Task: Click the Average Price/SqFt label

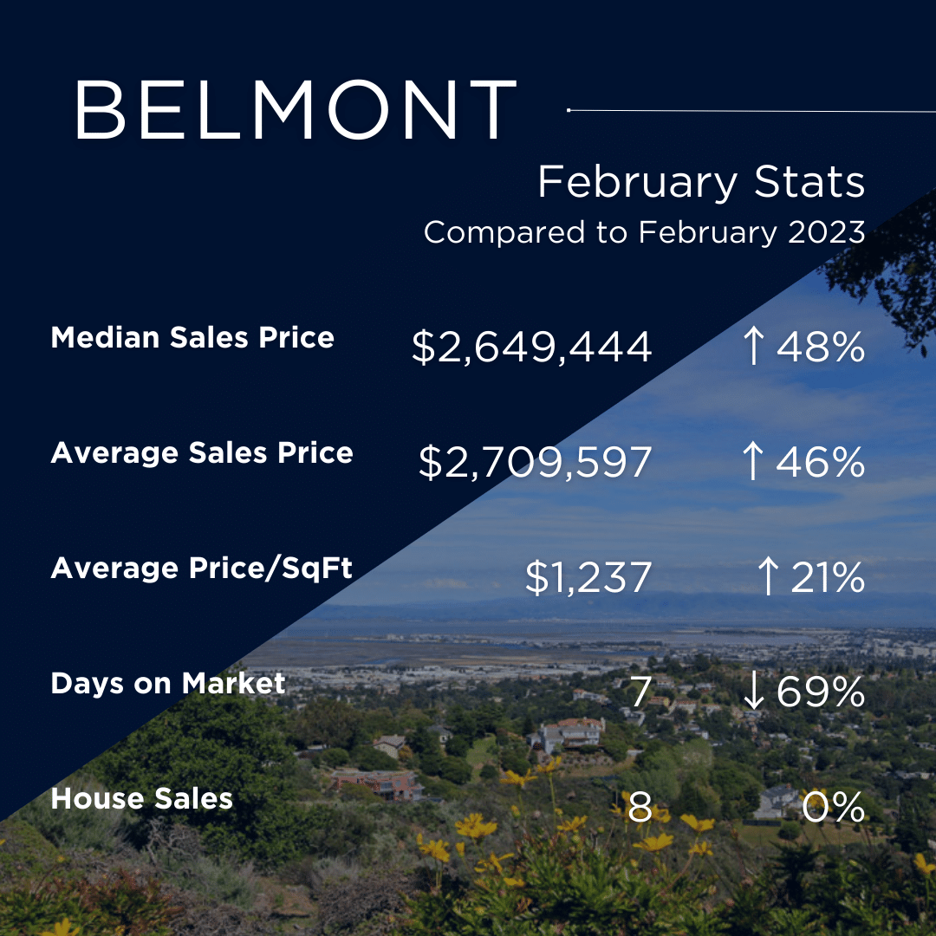Action: (202, 568)
